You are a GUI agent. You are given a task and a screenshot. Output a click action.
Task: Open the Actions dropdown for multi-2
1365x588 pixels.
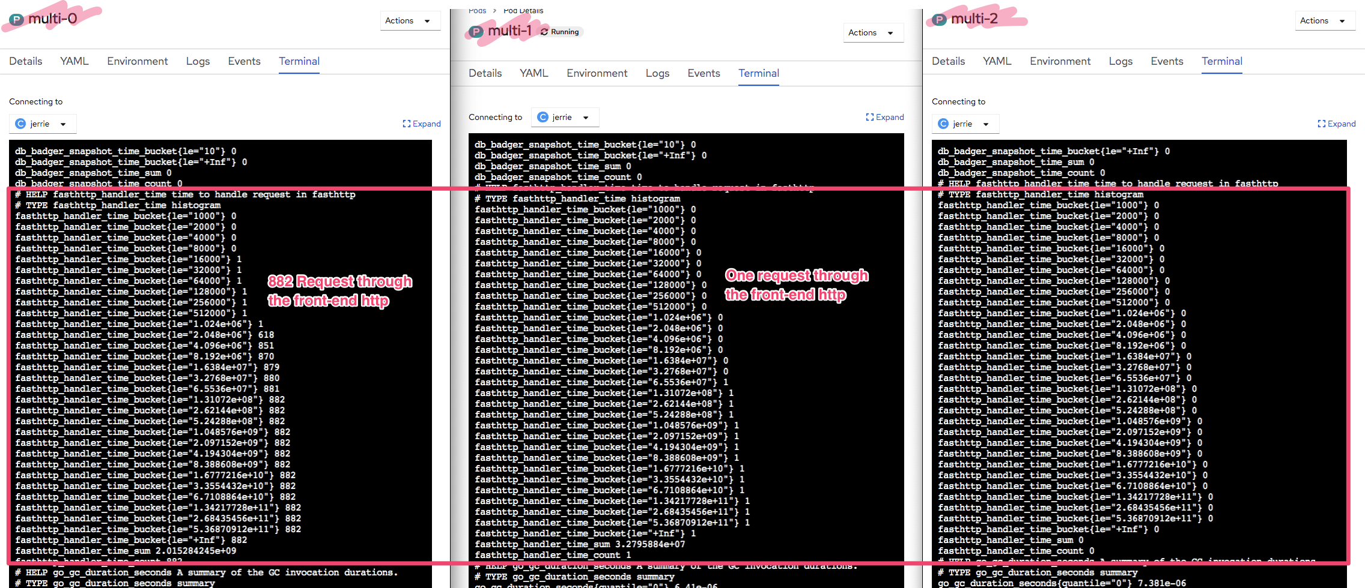[x=1325, y=20]
